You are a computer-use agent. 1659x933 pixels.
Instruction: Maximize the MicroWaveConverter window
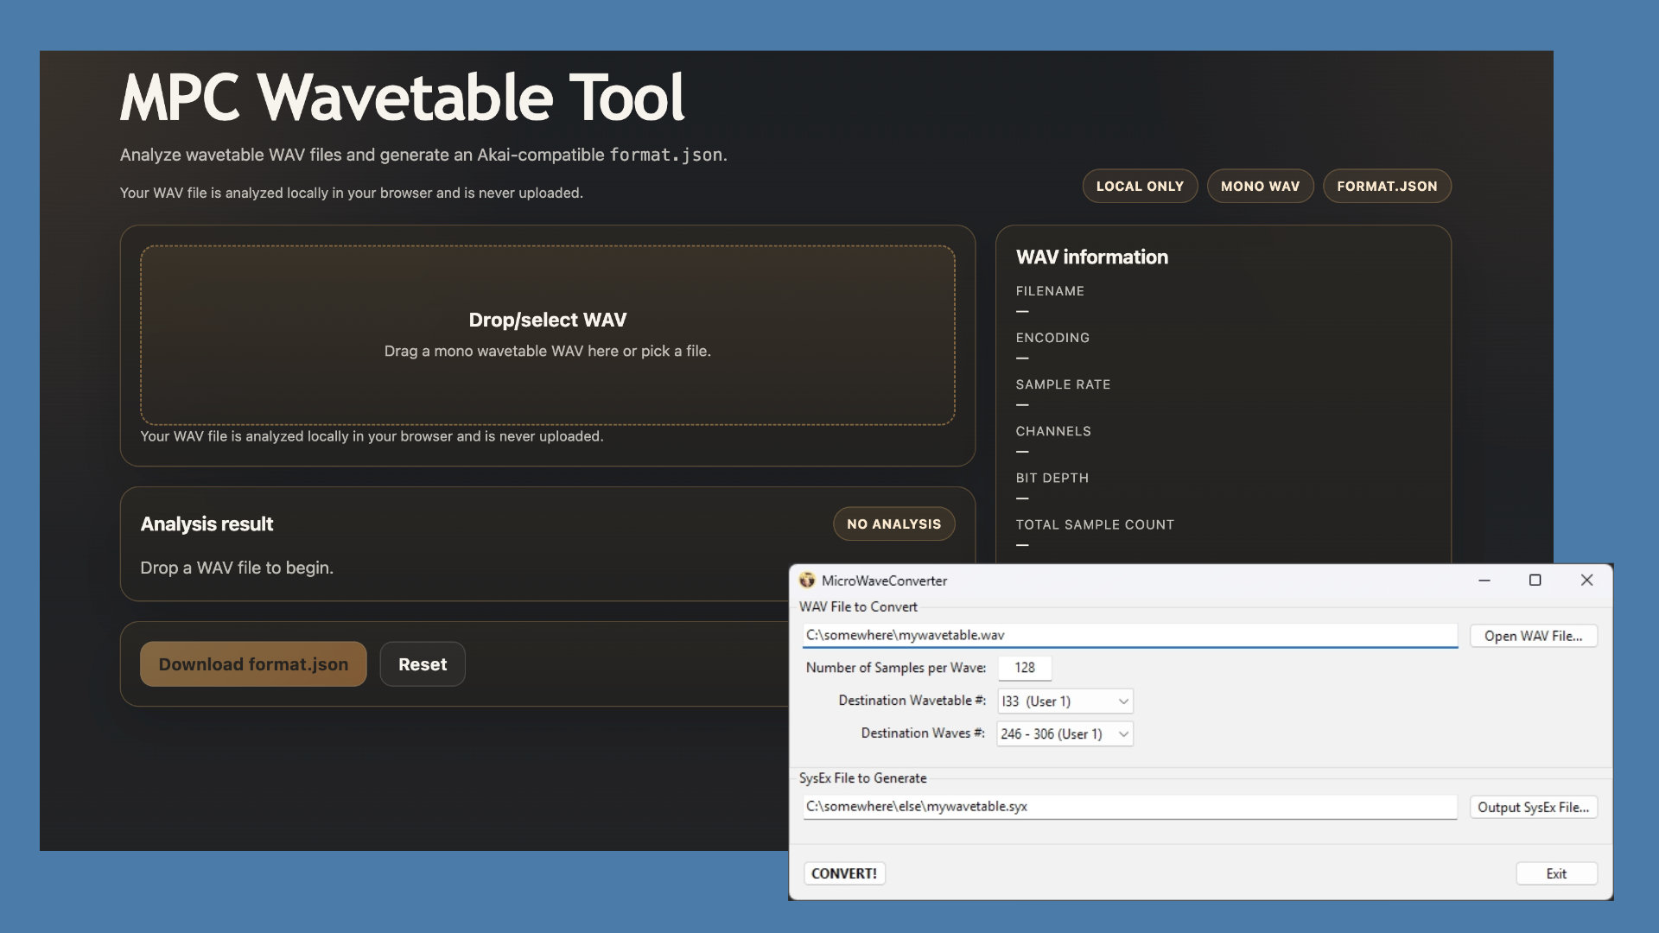click(1535, 581)
